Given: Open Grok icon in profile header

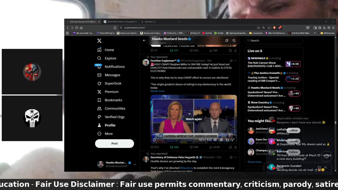Looking at the screenshot, I should [x=227, y=40].
